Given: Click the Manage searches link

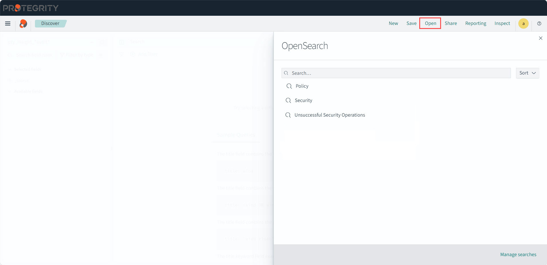Looking at the screenshot, I should tap(518, 255).
